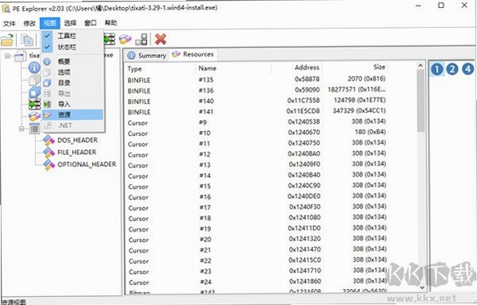The image size is (477, 305).
Task: Collapse the headers tree node
Action: coord(22,129)
